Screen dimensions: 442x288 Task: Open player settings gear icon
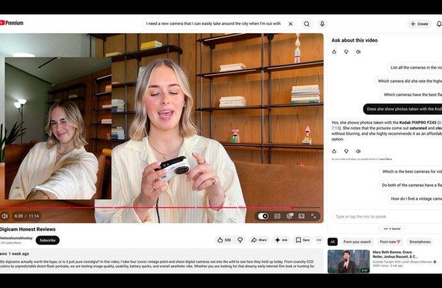pyautogui.click(x=290, y=216)
